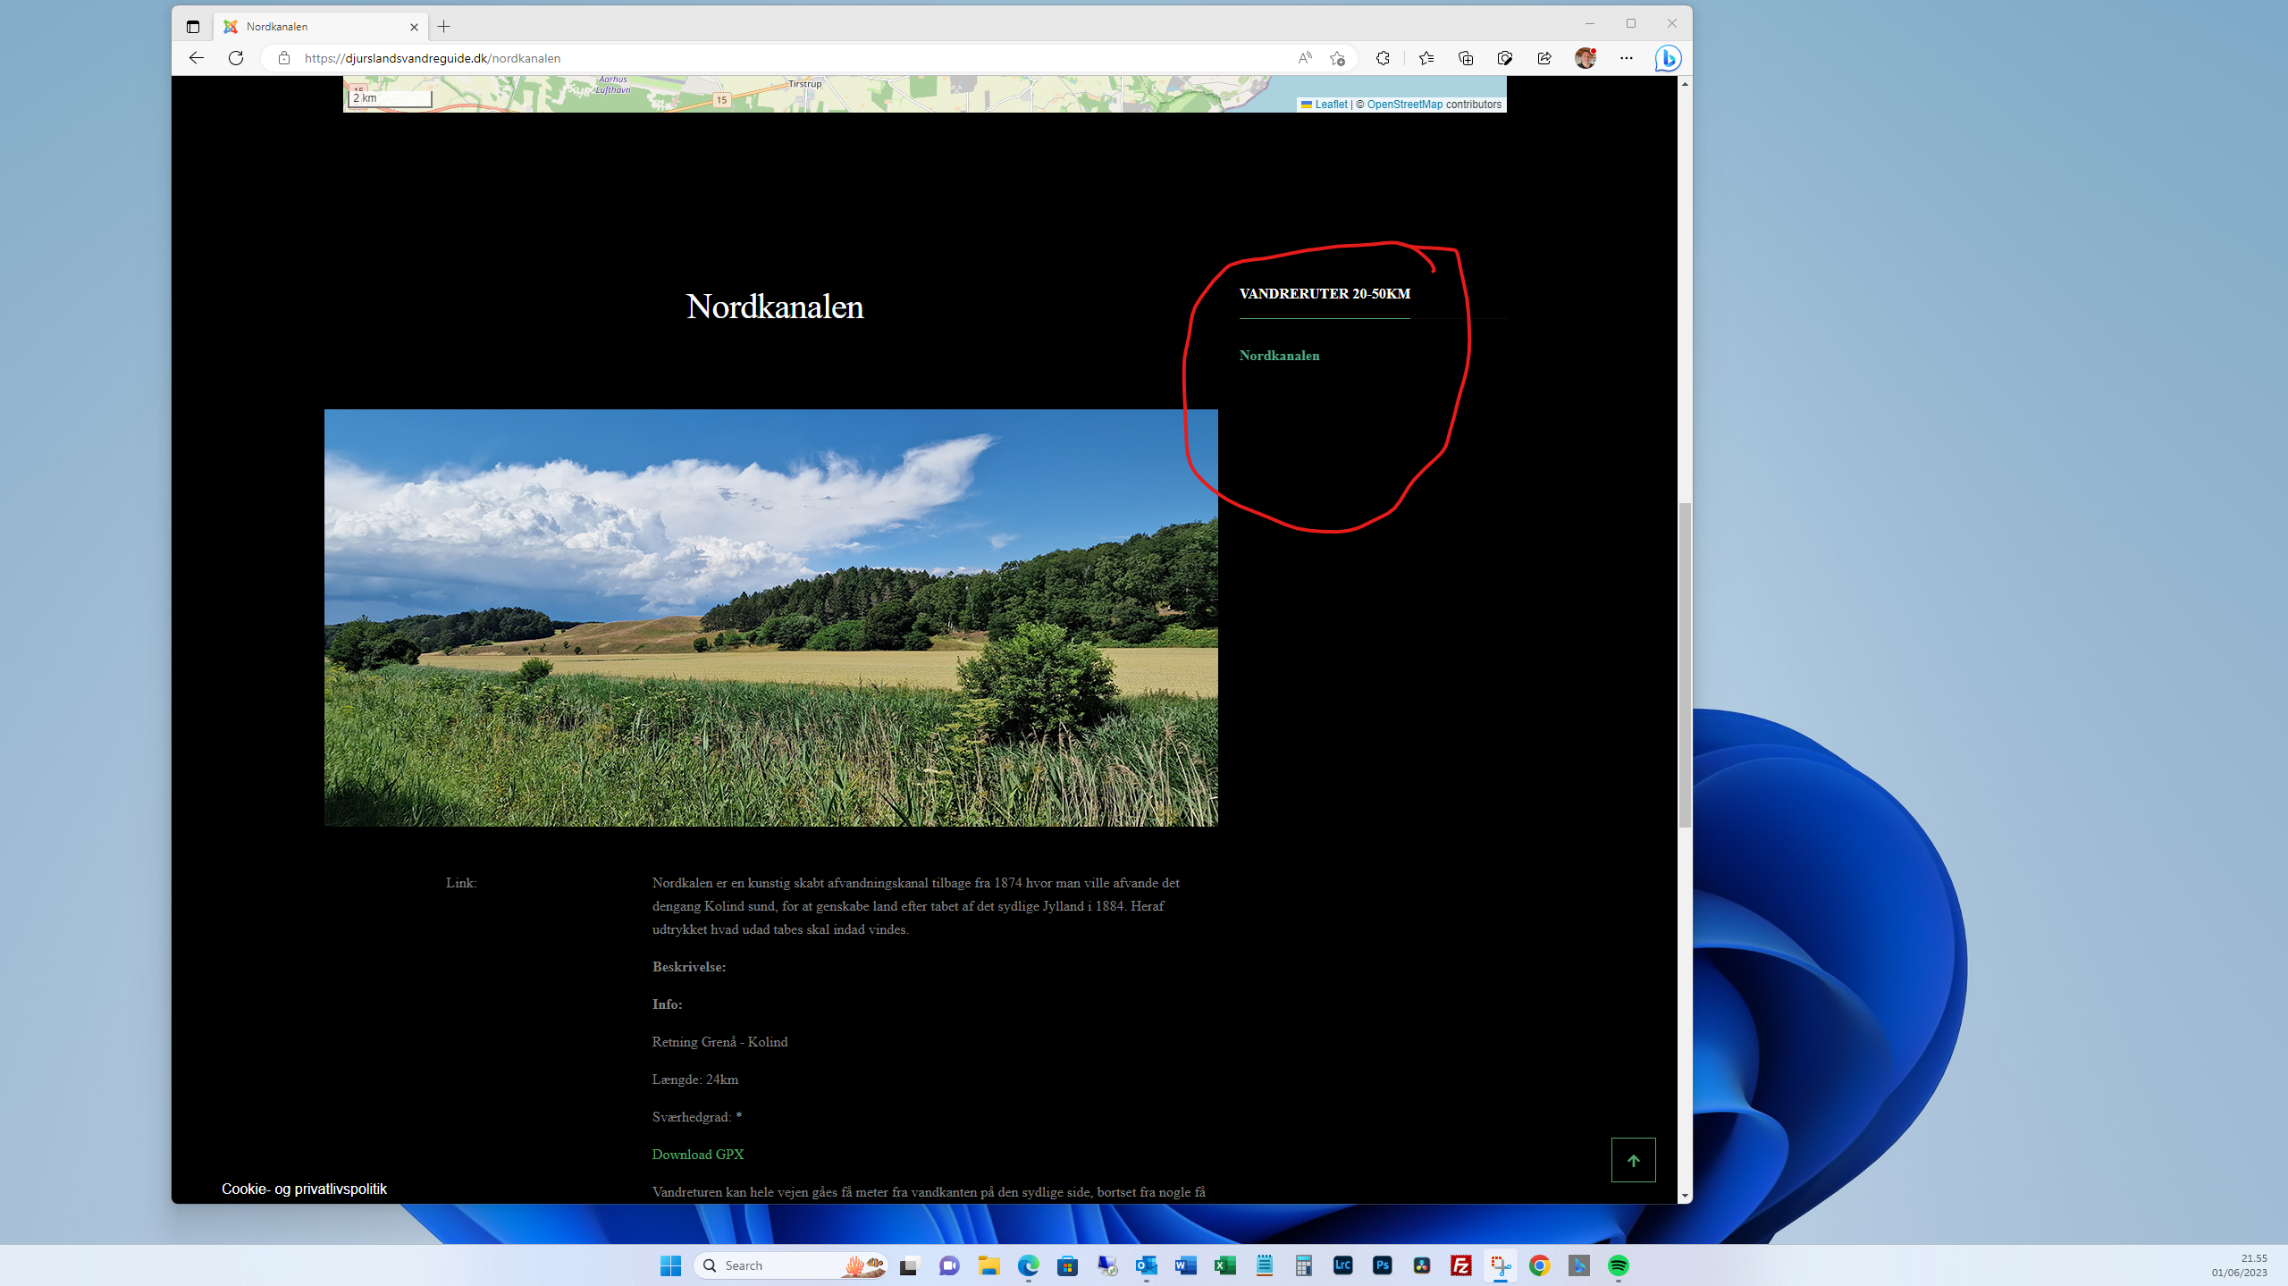Open the Nordkanalen sidebar link
The image size is (2288, 1286).
click(x=1279, y=356)
